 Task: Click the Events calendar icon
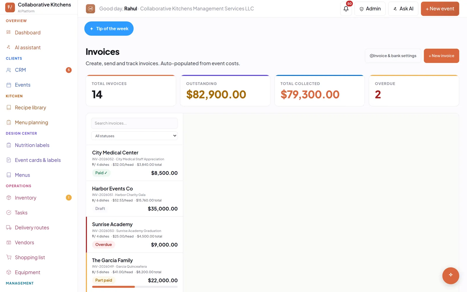[x=8, y=85]
